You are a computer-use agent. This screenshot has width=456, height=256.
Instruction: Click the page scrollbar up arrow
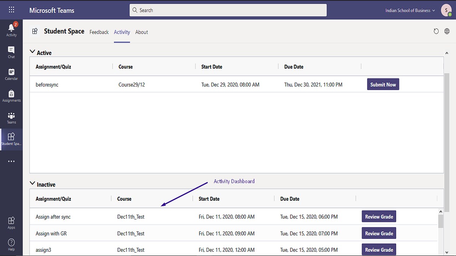pos(447,53)
